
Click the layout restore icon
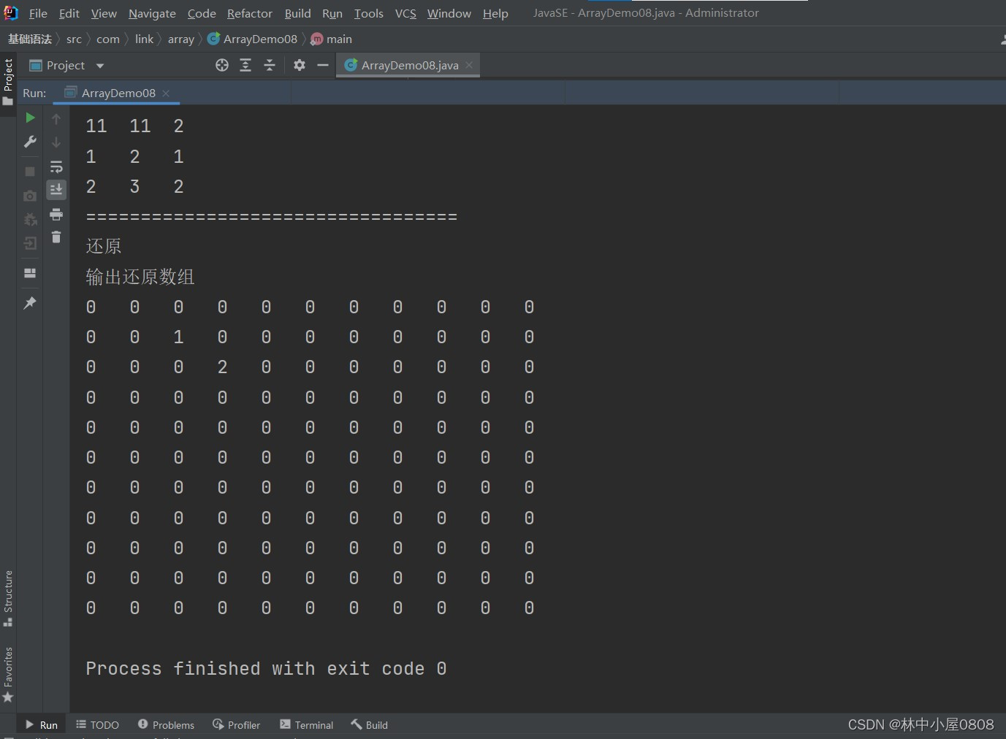pyautogui.click(x=30, y=273)
